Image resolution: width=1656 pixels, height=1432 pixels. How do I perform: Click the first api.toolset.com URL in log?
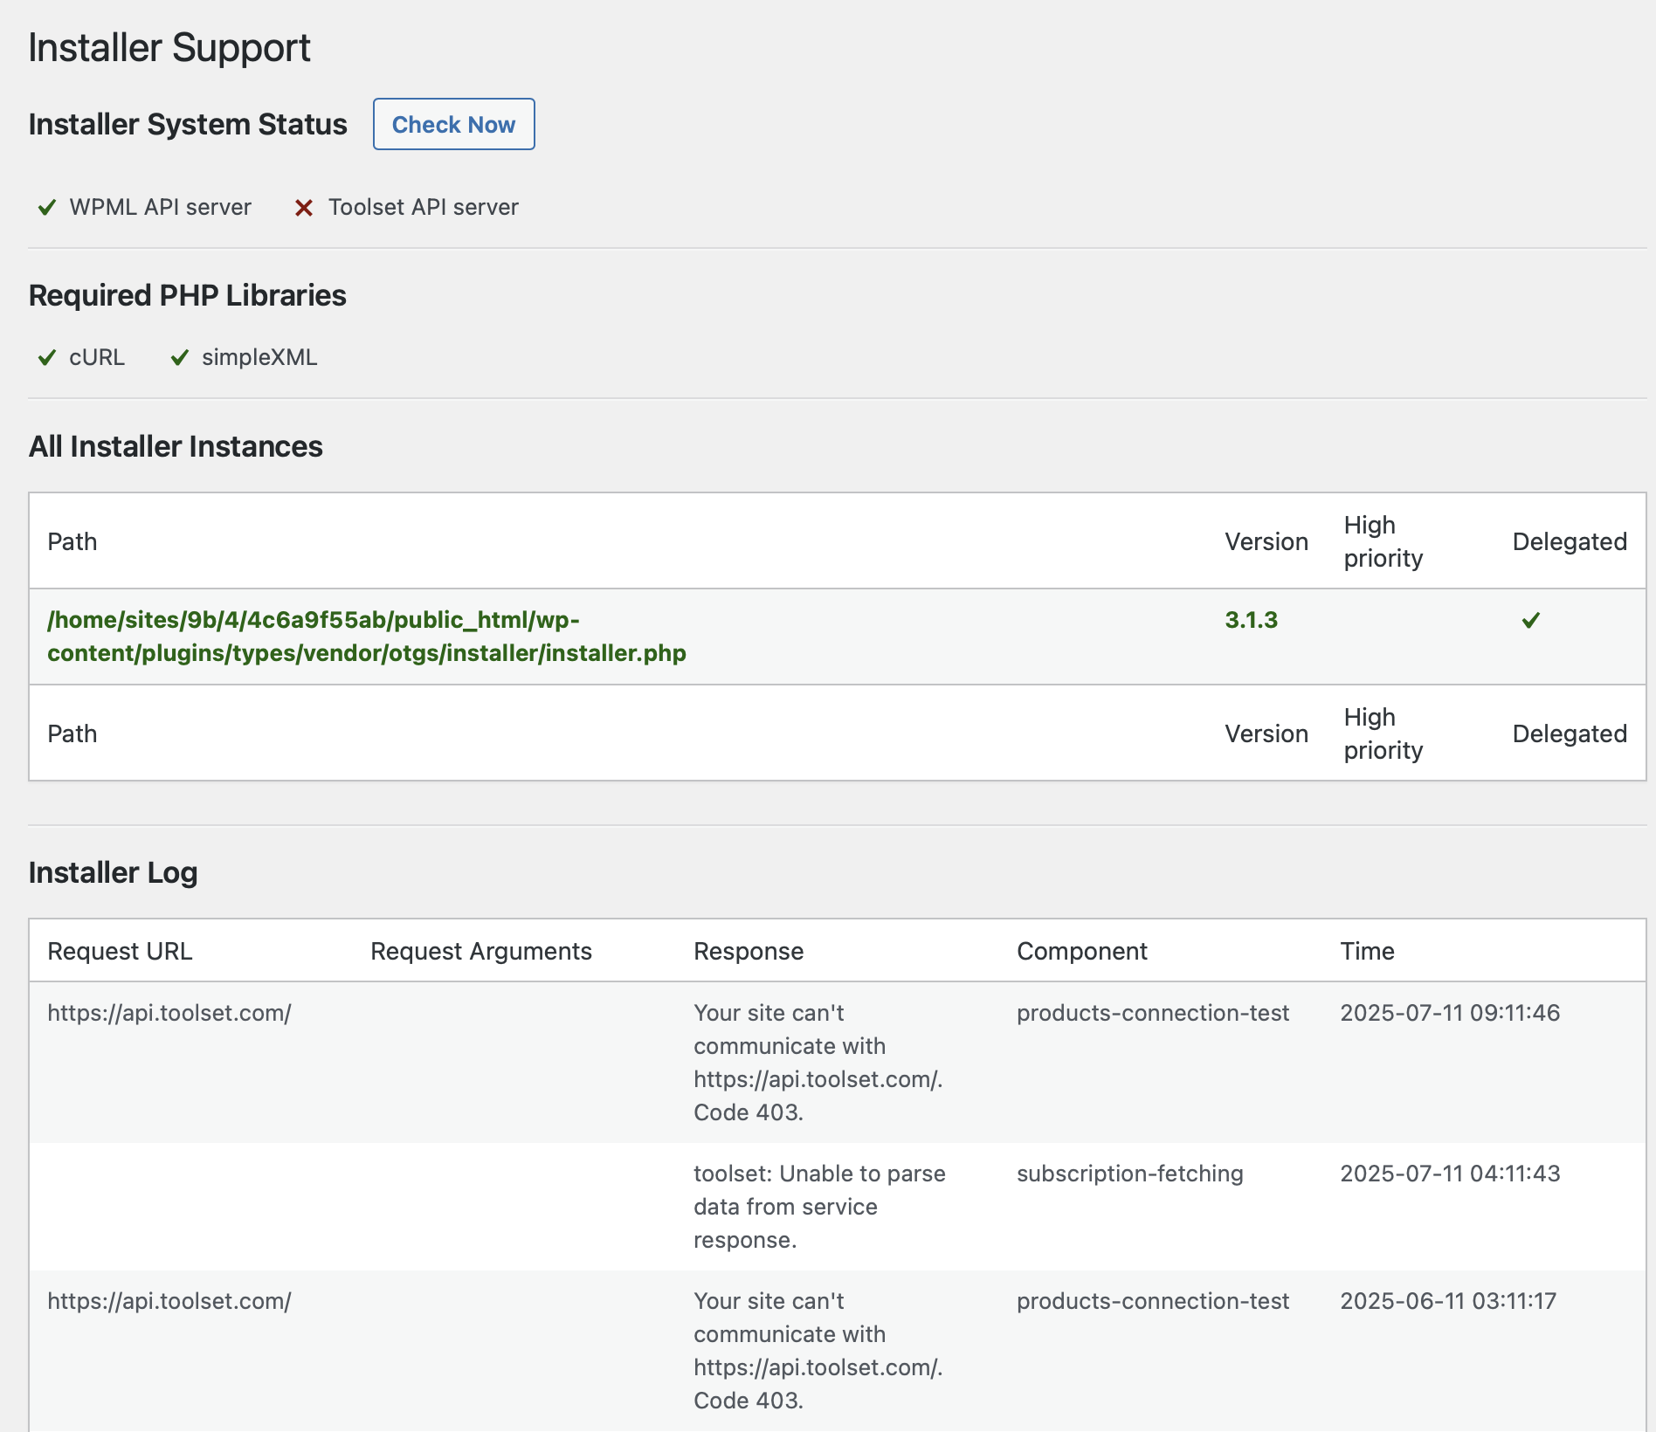click(x=169, y=1013)
